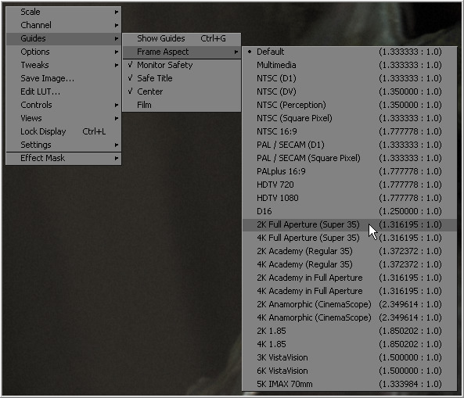464x398 pixels.
Task: Select NTSC (DV) frame aspect
Action: coord(349,91)
